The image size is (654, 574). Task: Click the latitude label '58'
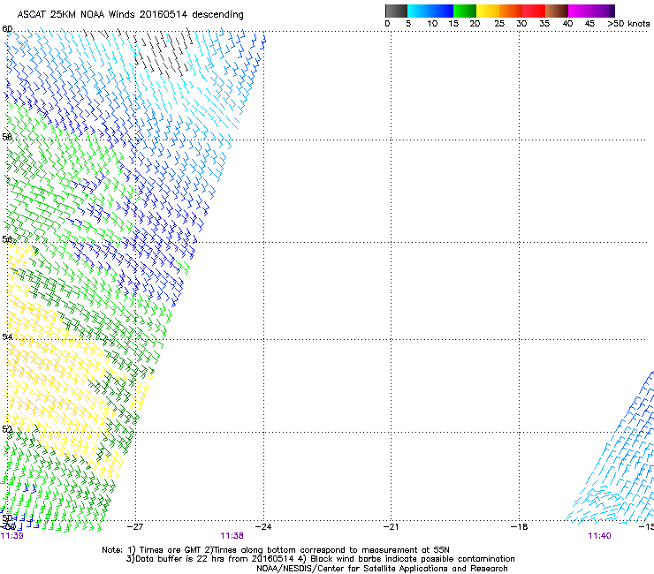pos(7,137)
